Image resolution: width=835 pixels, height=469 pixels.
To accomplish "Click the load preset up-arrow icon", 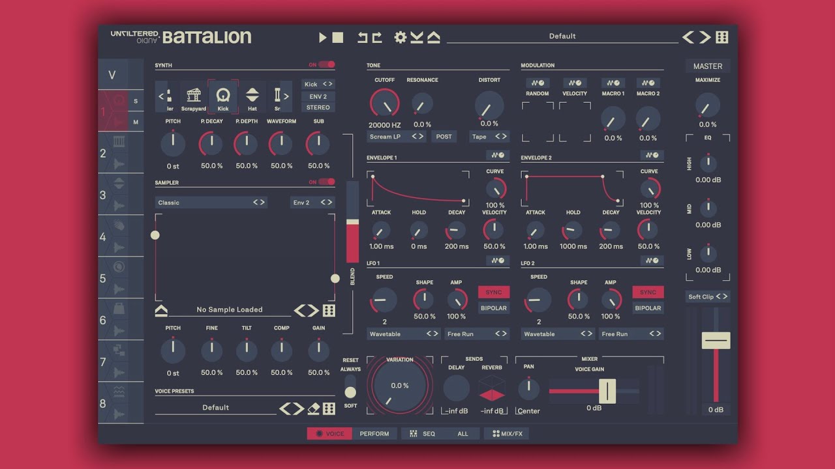I will pos(433,37).
